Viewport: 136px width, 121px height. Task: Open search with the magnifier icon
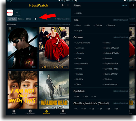(x=63, y=5)
